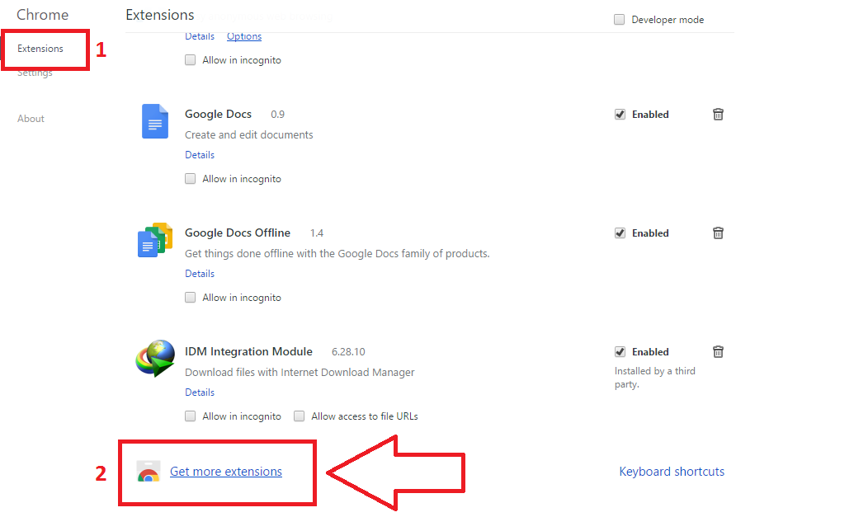
Task: View Details for Google Docs Offline
Action: (x=200, y=274)
